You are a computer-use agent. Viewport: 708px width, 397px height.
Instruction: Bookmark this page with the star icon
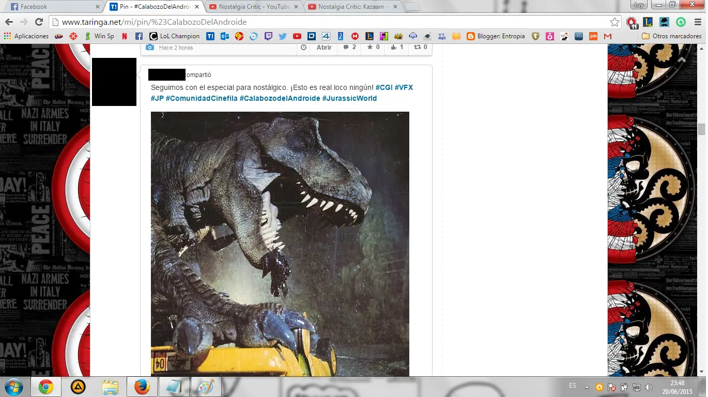(614, 22)
